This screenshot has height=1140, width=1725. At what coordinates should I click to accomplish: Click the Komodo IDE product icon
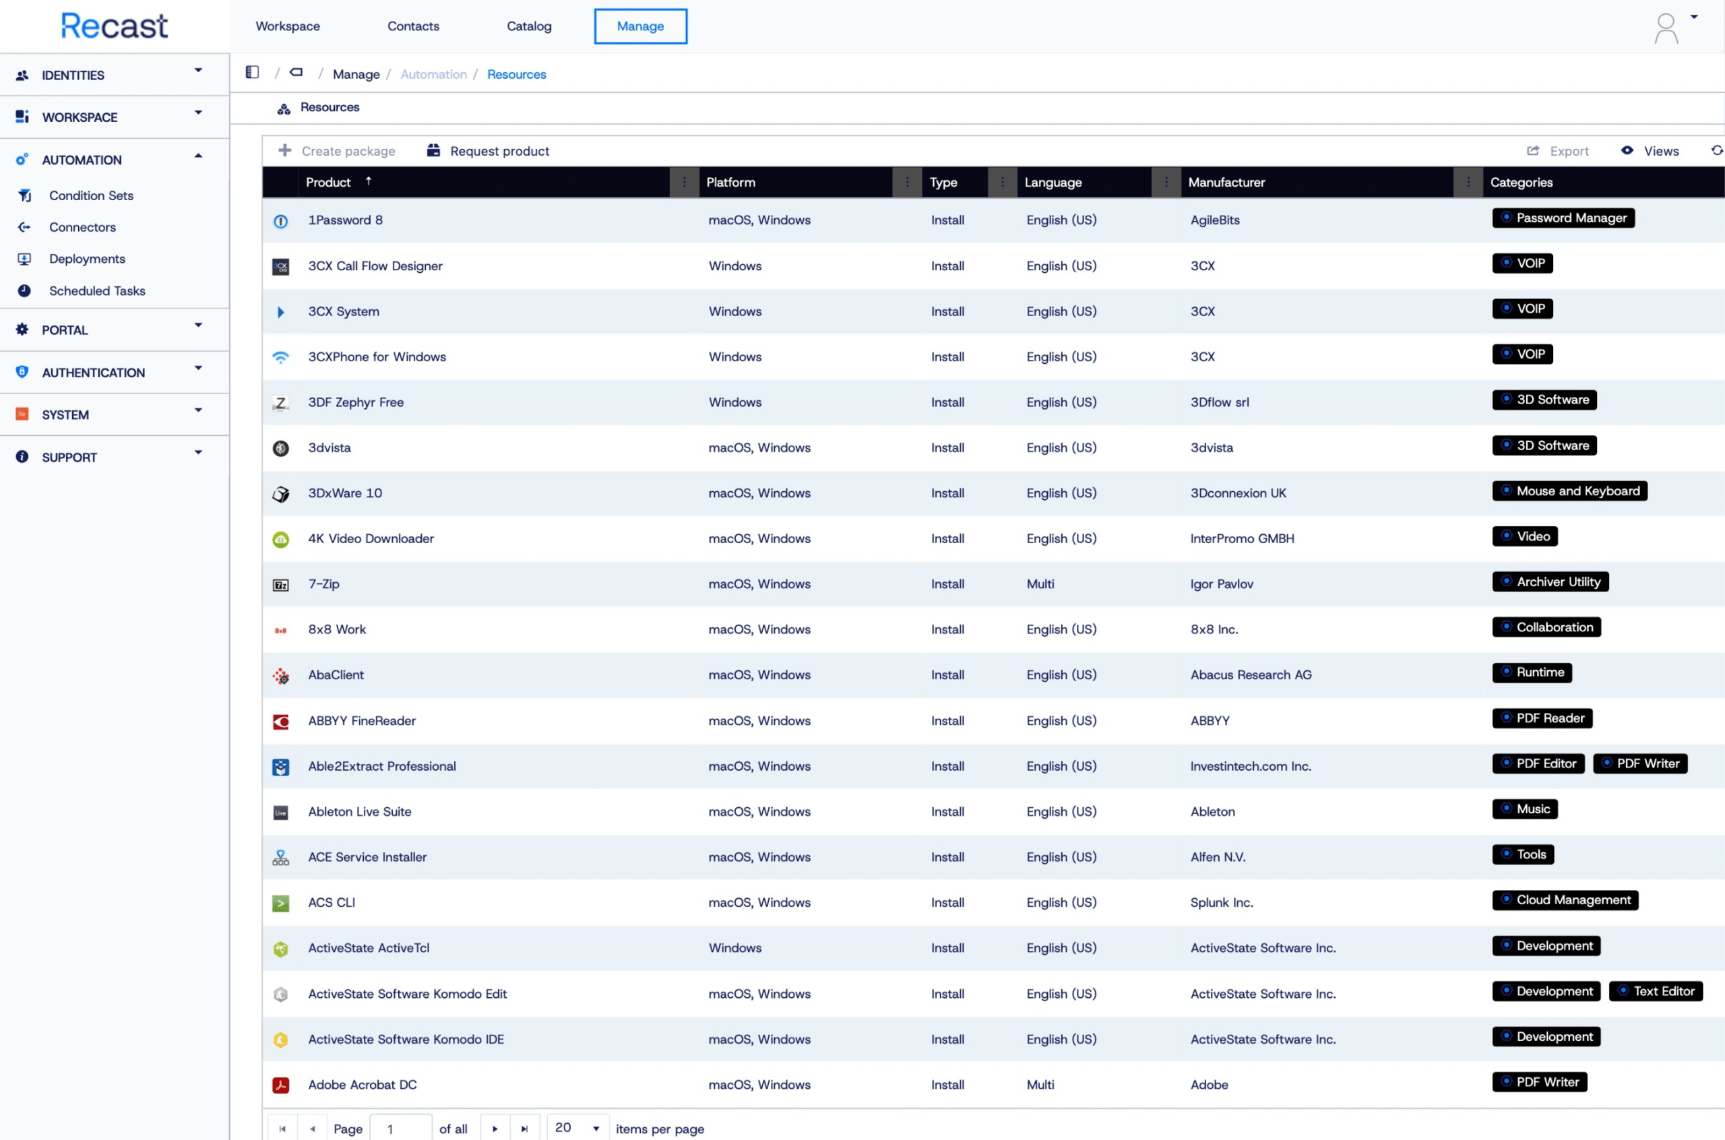[x=280, y=1040]
